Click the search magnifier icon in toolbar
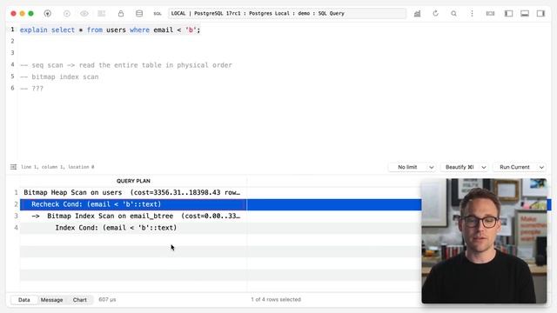557x313 pixels. click(x=453, y=14)
